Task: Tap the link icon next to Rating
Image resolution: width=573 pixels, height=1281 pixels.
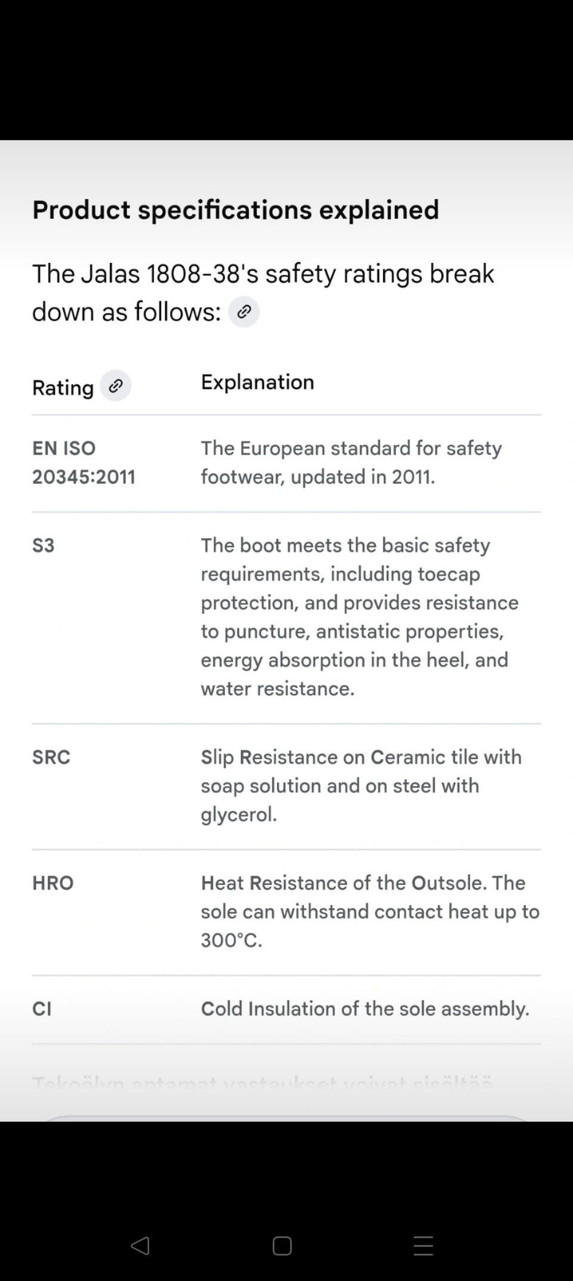Action: [x=115, y=386]
